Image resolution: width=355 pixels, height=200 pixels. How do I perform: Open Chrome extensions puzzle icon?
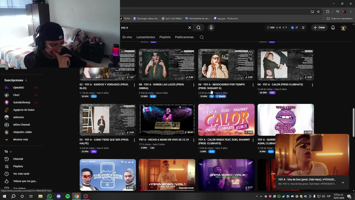(x=328, y=11)
